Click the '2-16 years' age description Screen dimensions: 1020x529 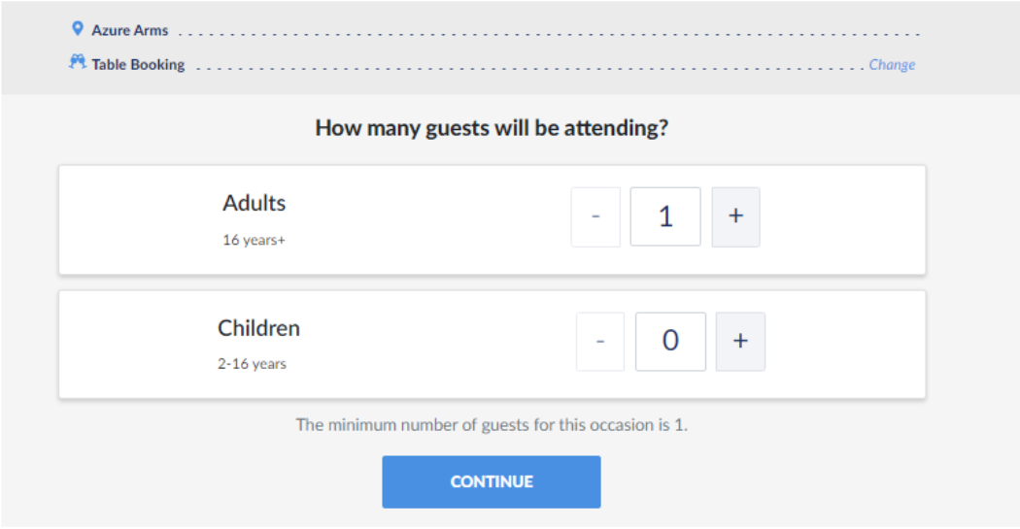tap(252, 364)
